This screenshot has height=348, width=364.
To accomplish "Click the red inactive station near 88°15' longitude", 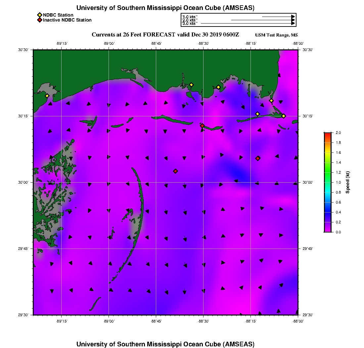I will click(258, 158).
